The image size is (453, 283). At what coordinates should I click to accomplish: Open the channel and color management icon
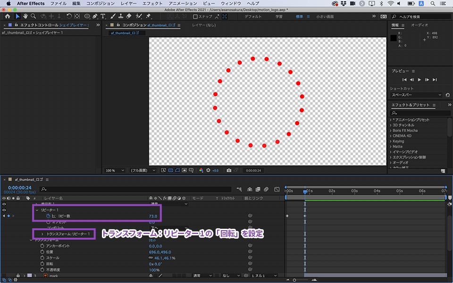(201, 170)
